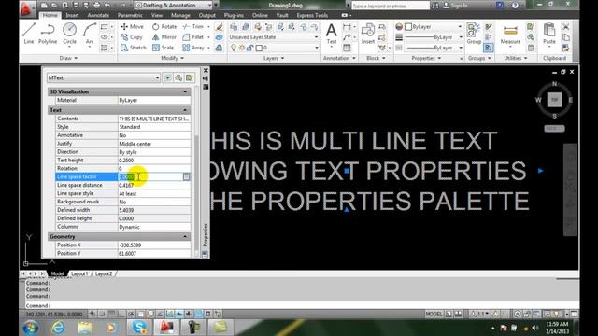Viewport: 598px width, 336px height.
Task: Select the Polyline tool
Action: pos(48,34)
